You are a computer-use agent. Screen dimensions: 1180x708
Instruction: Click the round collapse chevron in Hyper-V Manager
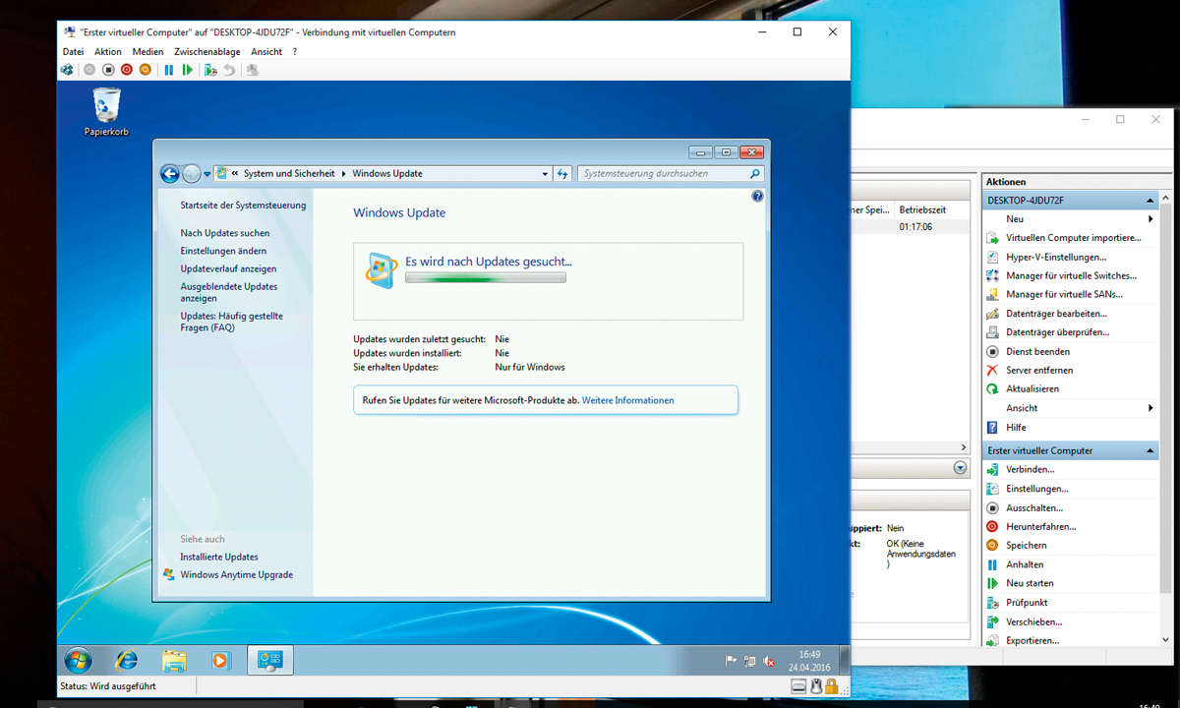(x=960, y=468)
